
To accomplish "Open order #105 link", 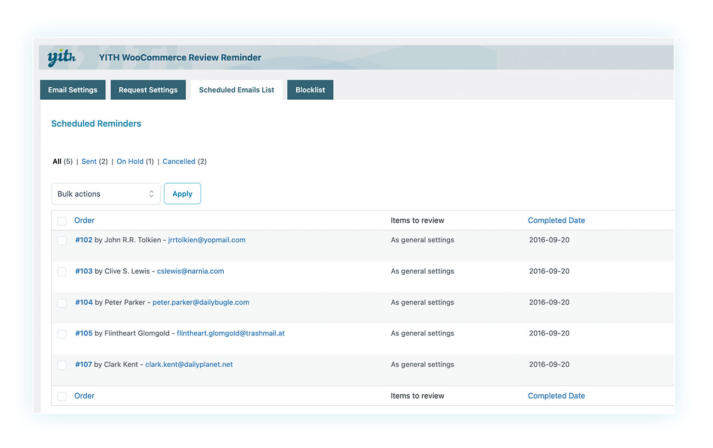I will point(84,333).
